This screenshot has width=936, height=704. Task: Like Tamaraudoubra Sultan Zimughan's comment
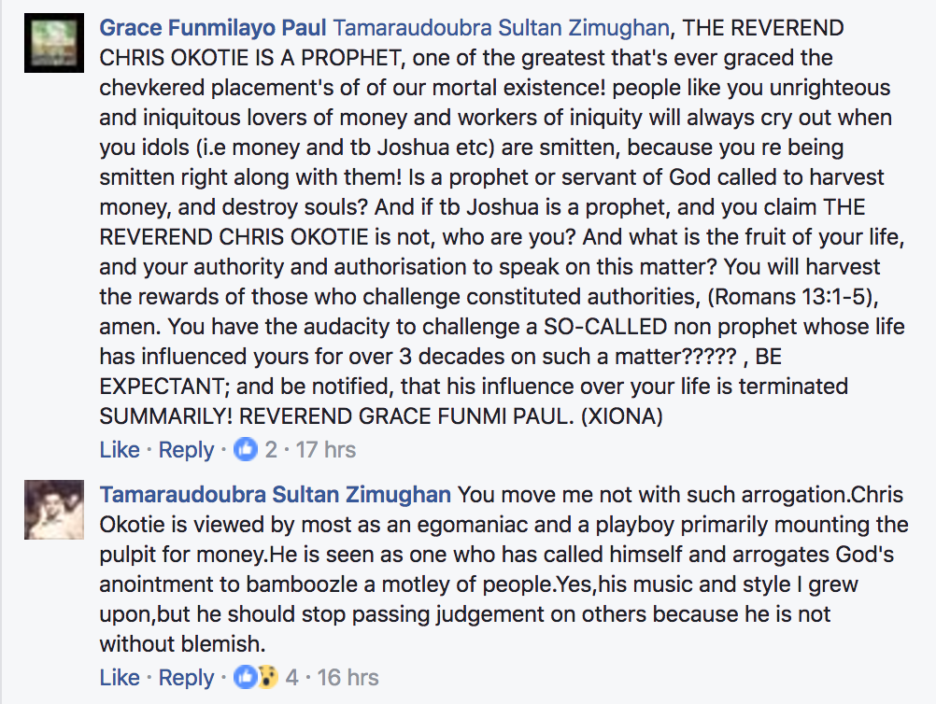coord(120,678)
